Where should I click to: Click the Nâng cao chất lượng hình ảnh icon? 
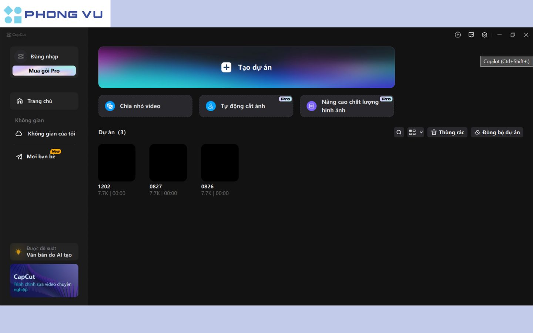[312, 106]
